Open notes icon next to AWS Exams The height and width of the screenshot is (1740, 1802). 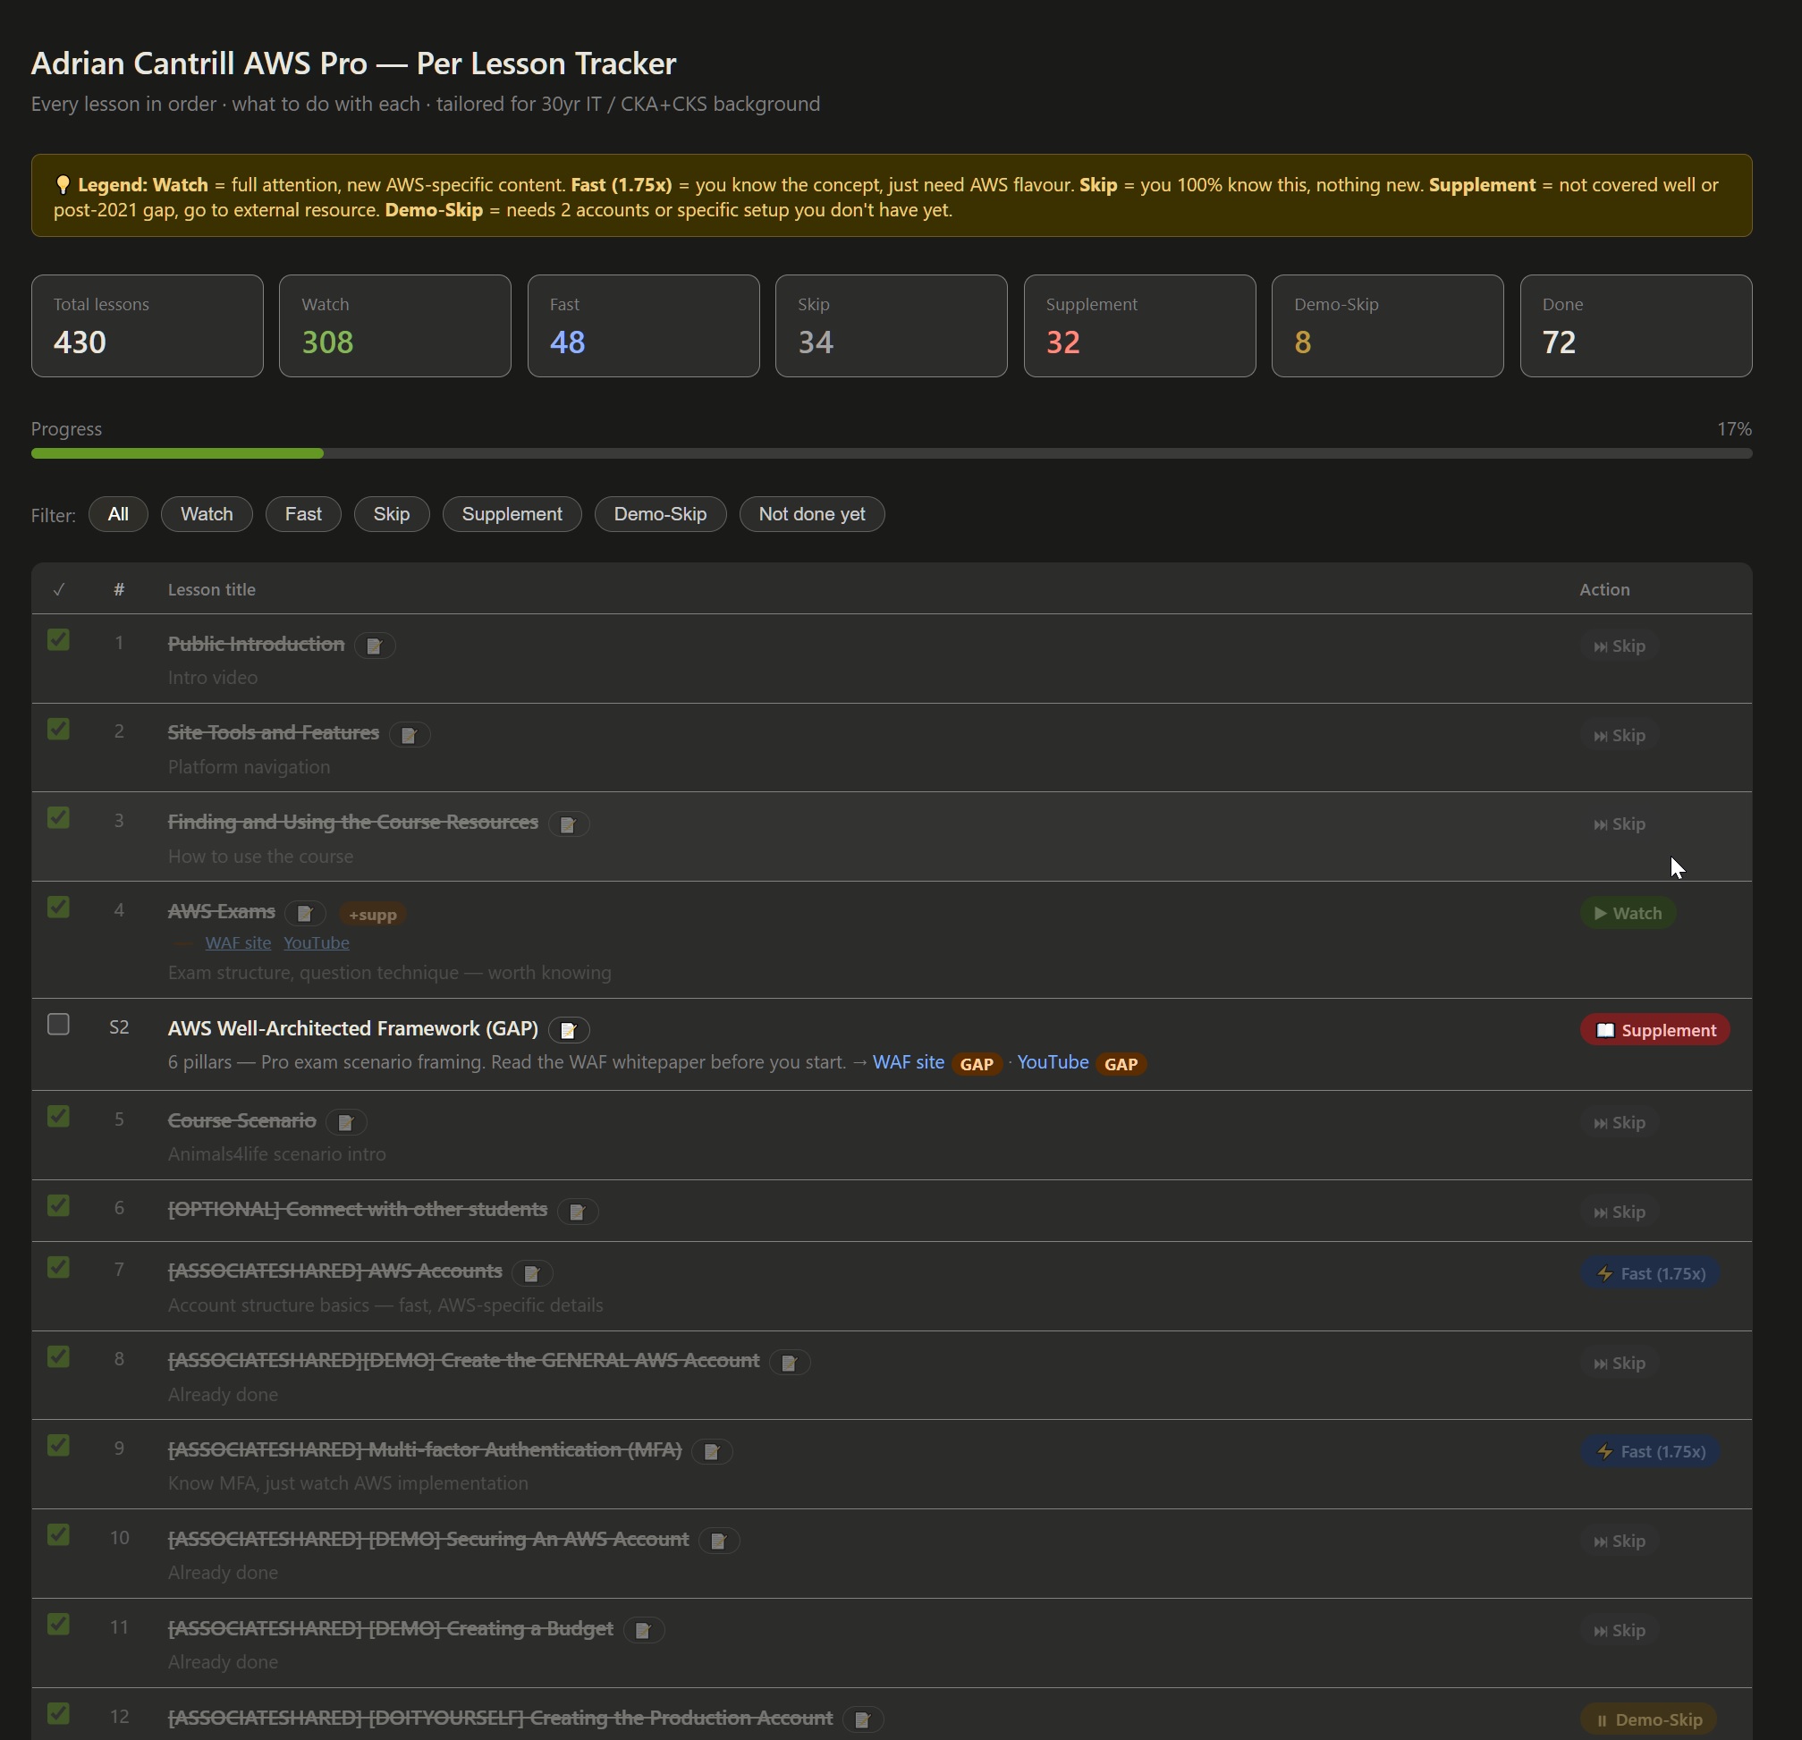click(x=305, y=914)
